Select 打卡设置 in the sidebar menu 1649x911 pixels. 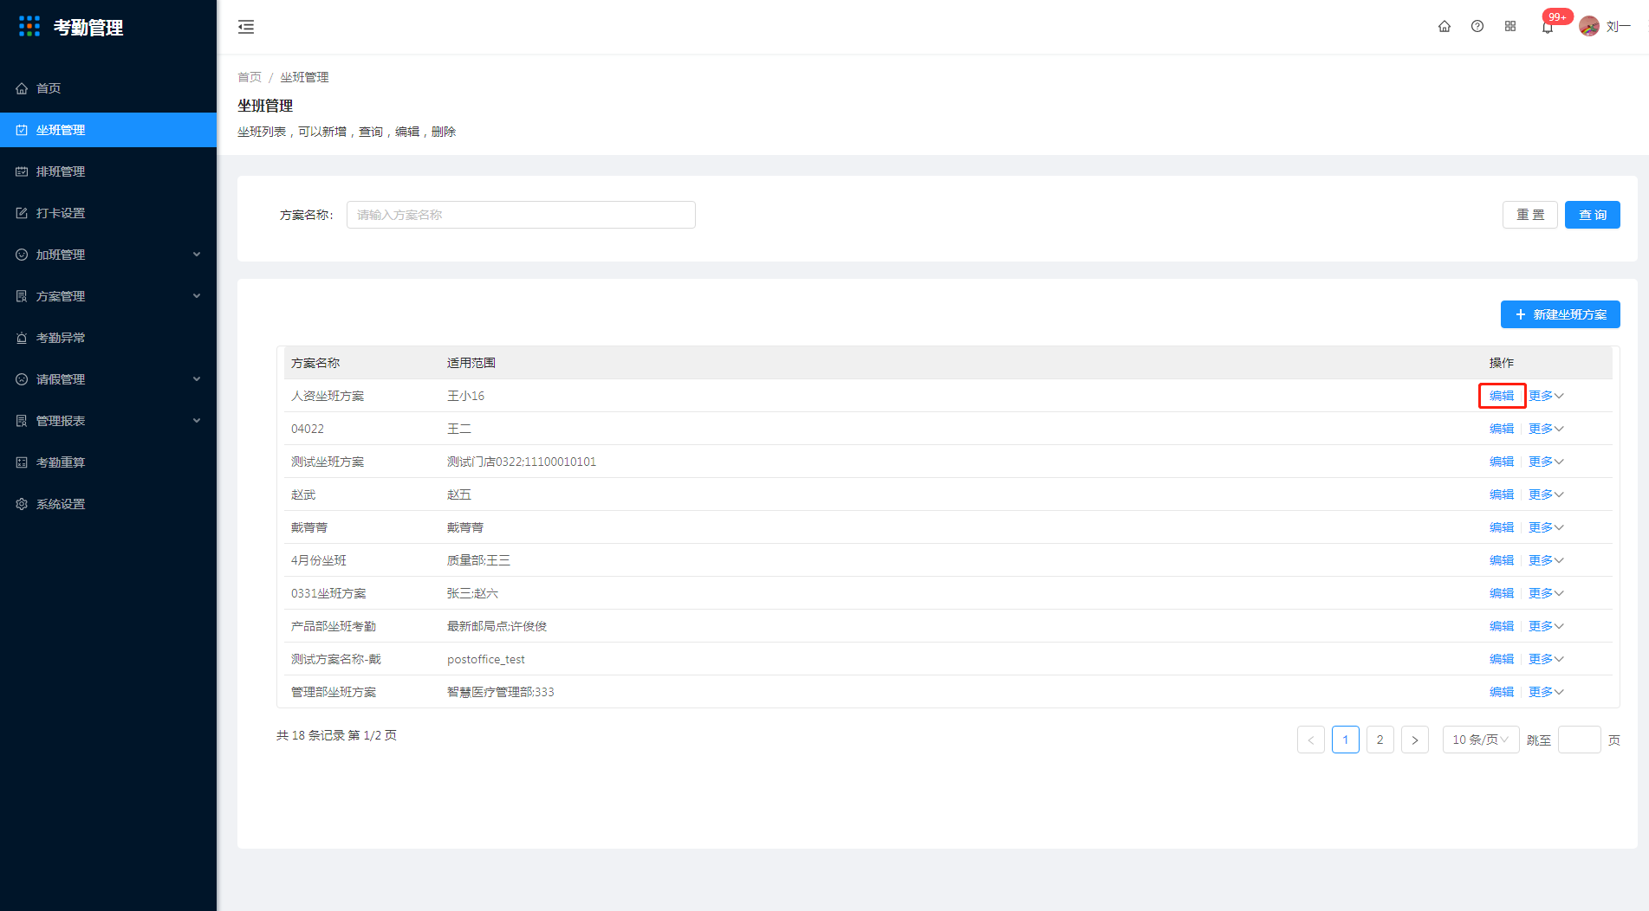click(x=108, y=213)
